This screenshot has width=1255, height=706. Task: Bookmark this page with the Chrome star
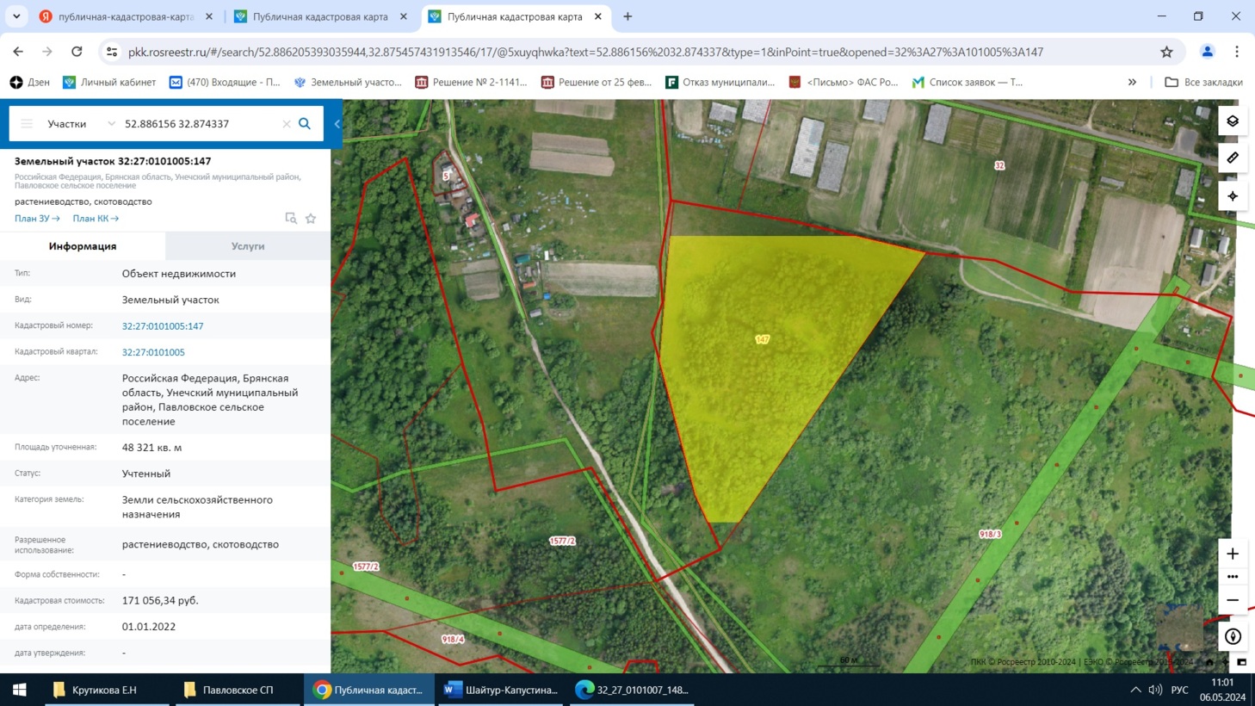[x=1166, y=52]
